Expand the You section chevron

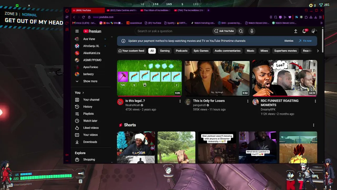coord(83,93)
